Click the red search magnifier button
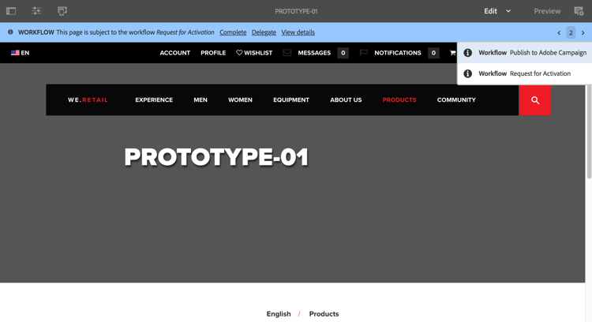 [535, 100]
